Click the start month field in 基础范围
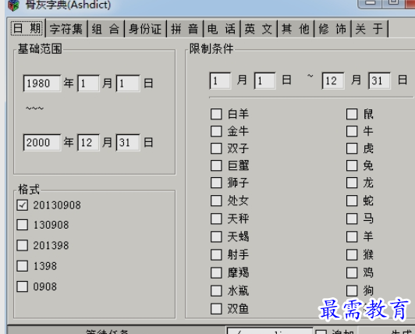Image resolution: width=415 pixels, height=334 pixels. pos(88,83)
